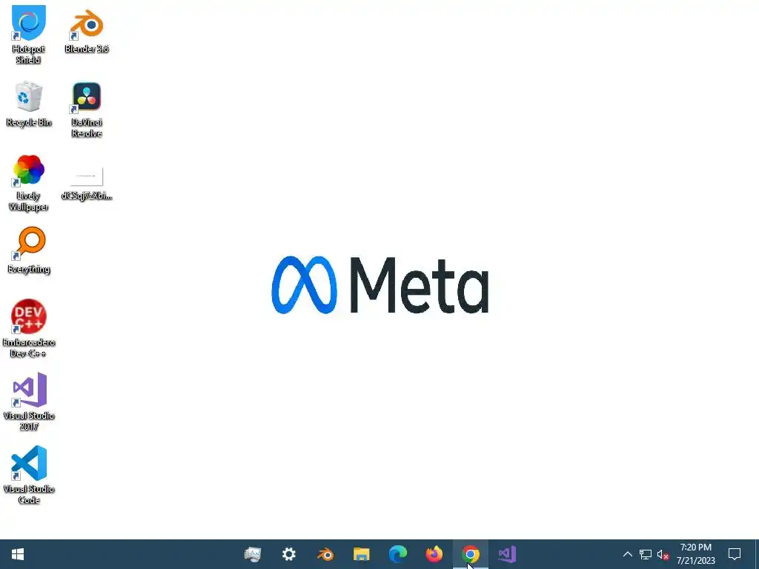The width and height of the screenshot is (759, 569).
Task: Select the Everything search shortcut
Action: pos(29,250)
